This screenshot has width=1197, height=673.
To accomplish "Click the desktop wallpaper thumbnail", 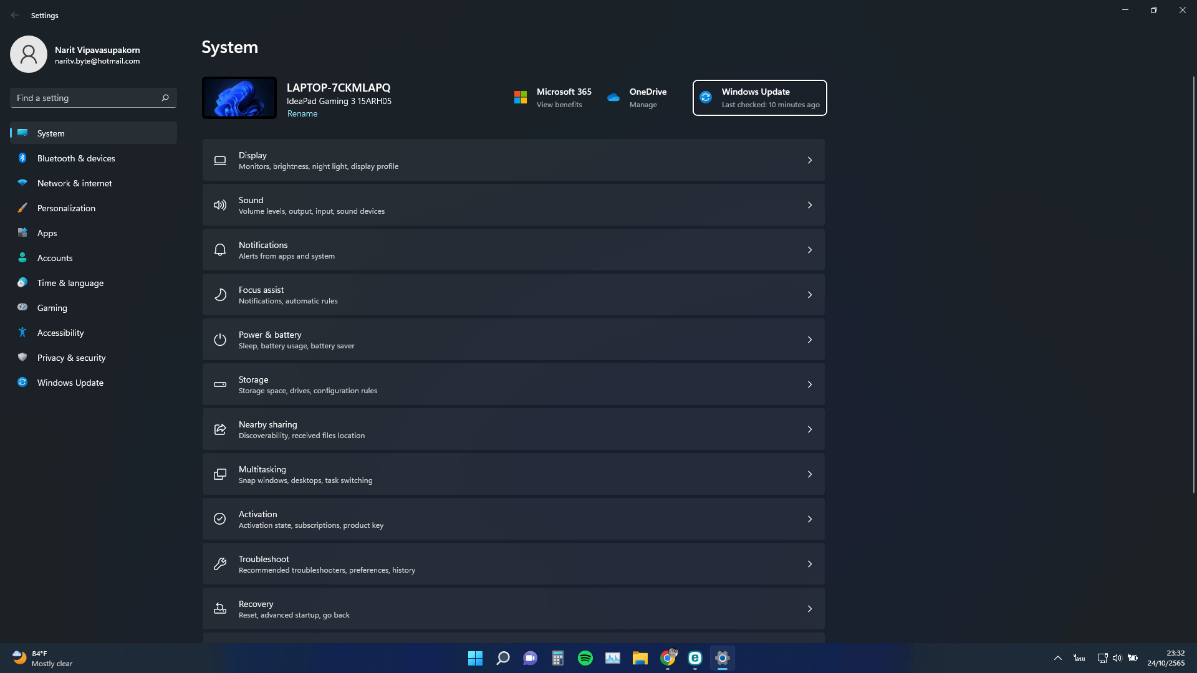I will pos(239,98).
